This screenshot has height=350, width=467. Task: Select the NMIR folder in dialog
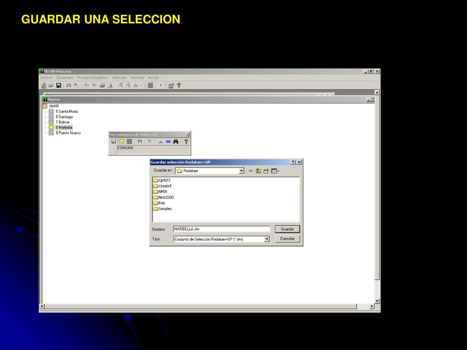pyautogui.click(x=160, y=192)
